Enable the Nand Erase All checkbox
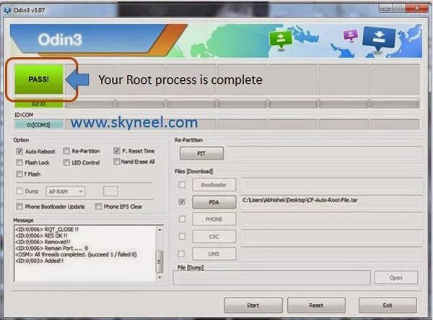 pyautogui.click(x=116, y=161)
